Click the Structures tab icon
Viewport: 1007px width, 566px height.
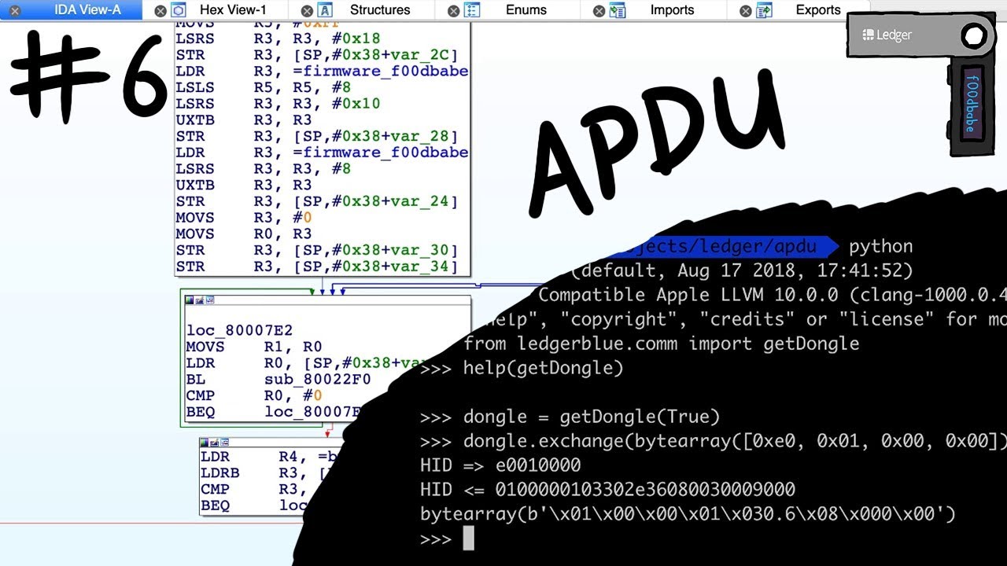point(325,10)
